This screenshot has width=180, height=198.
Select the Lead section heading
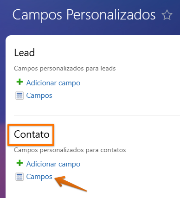25,52
